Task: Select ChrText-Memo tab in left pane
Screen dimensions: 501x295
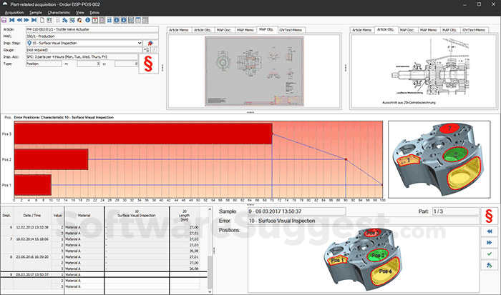Action: click(291, 30)
